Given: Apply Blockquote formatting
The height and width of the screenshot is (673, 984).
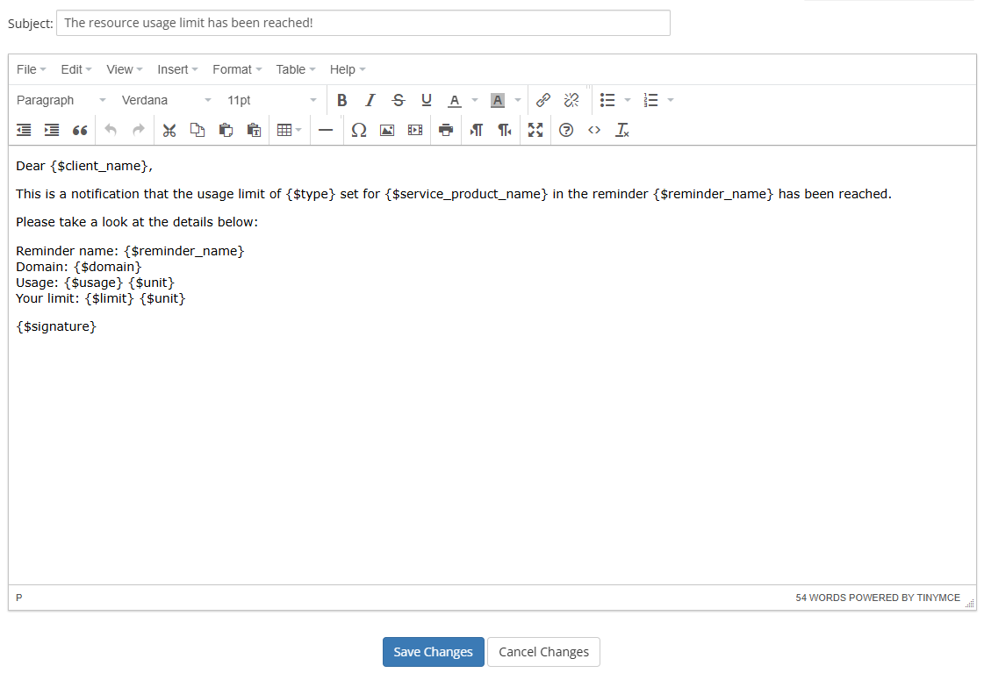Looking at the screenshot, I should pyautogui.click(x=80, y=130).
